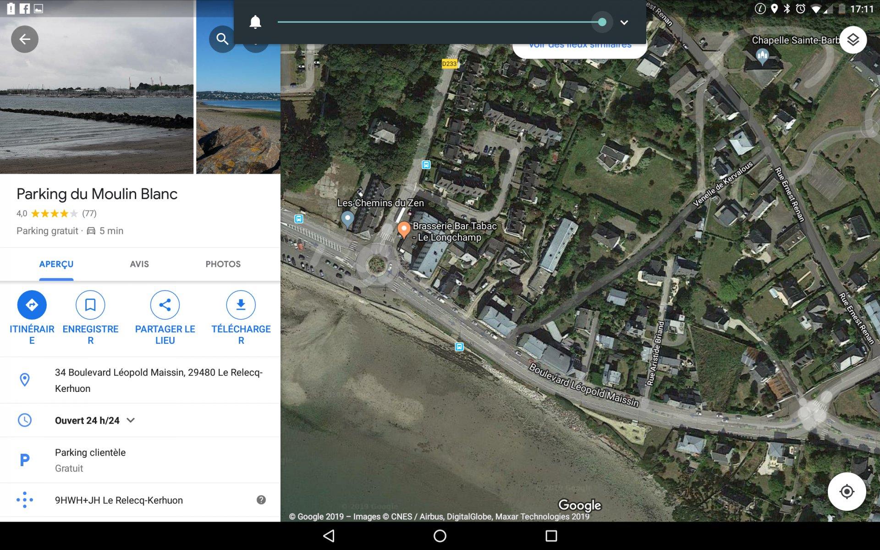Tap the Parking du Moulin Blanc title
This screenshot has width=880, height=550.
tap(97, 194)
